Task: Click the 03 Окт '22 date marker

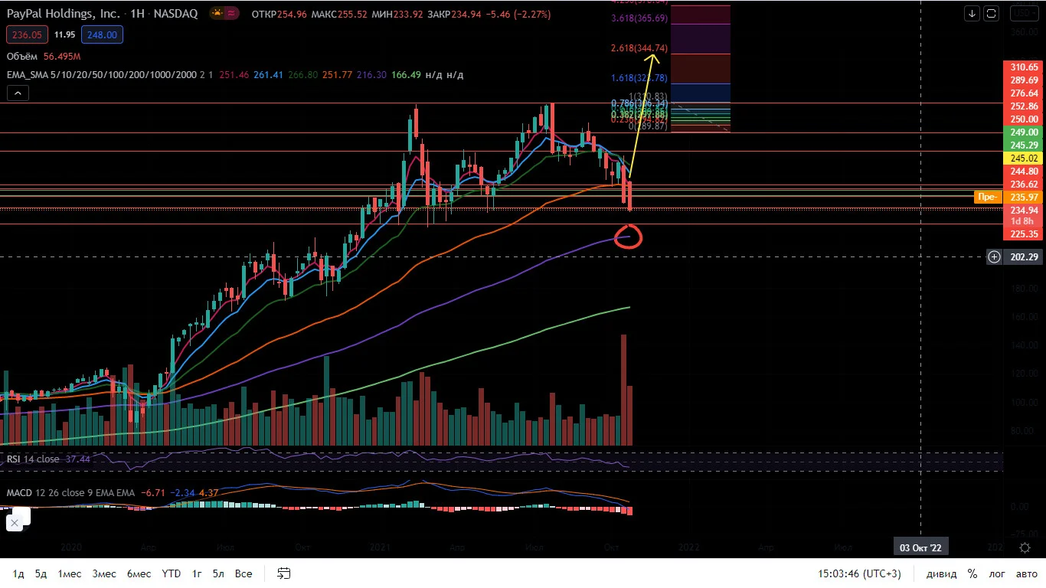Action: [920, 547]
